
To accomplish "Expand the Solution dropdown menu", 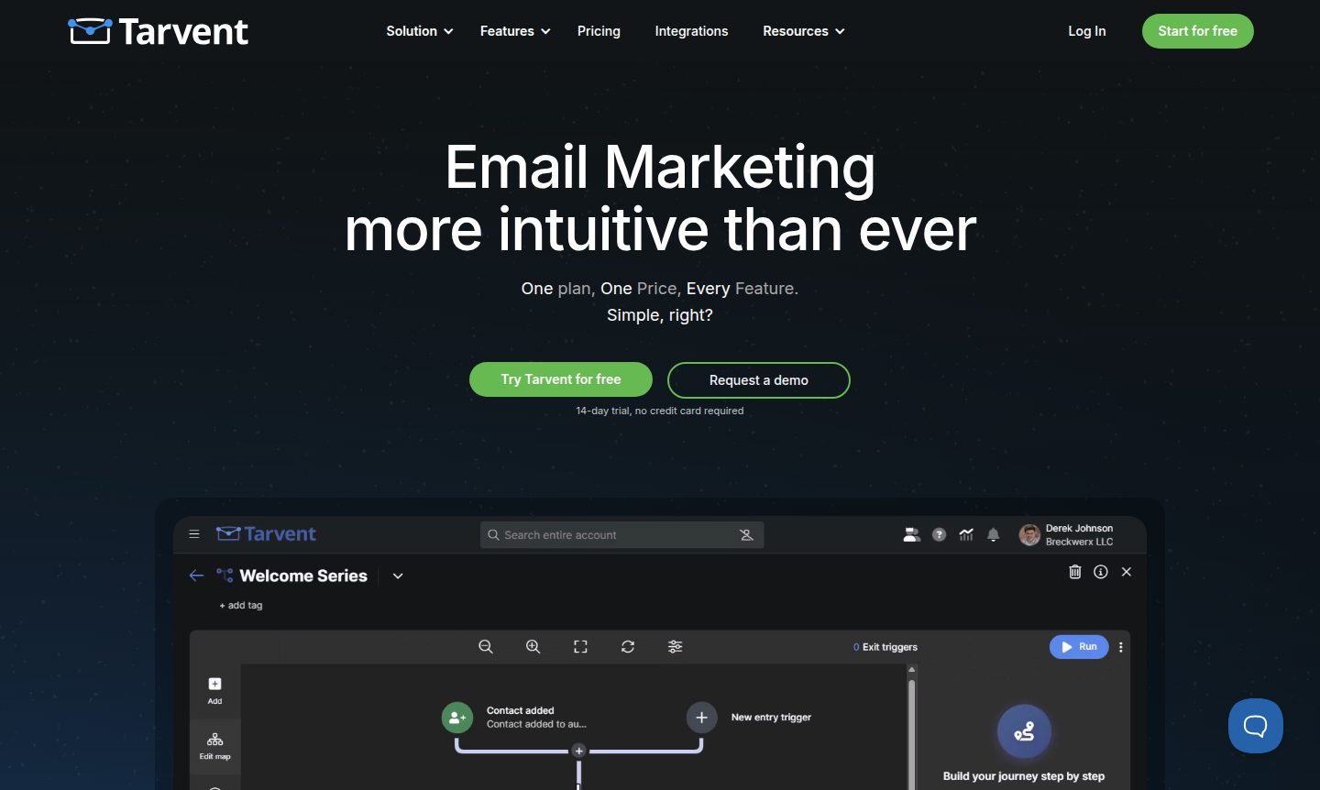I will click(420, 31).
